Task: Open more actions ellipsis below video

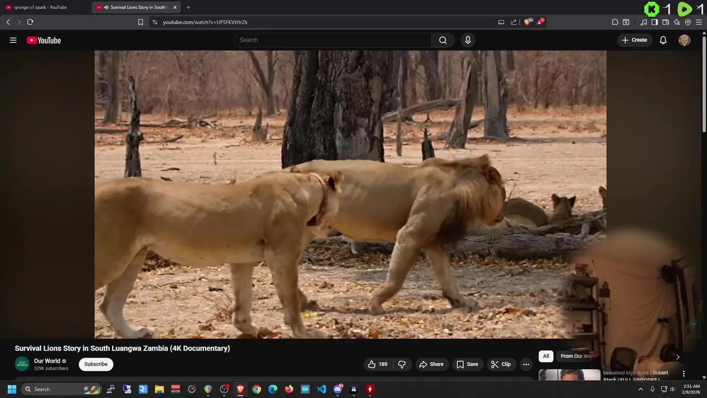Action: [526, 364]
